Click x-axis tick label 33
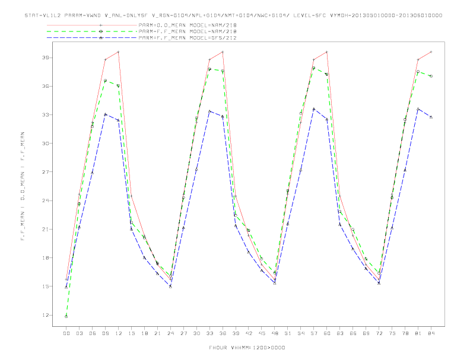 coord(210,333)
